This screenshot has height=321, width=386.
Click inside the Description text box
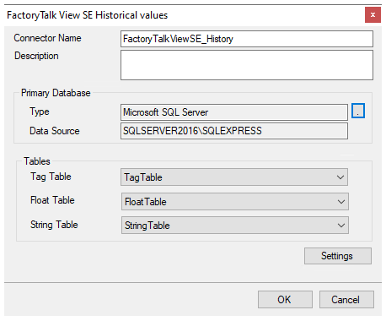(247, 65)
